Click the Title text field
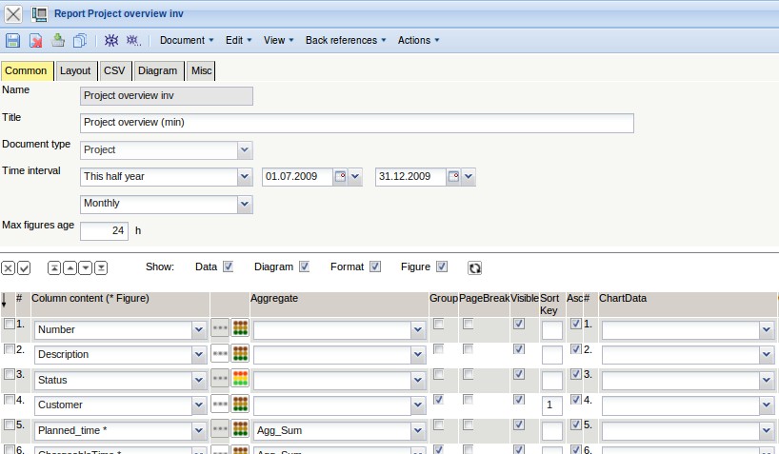 click(357, 123)
